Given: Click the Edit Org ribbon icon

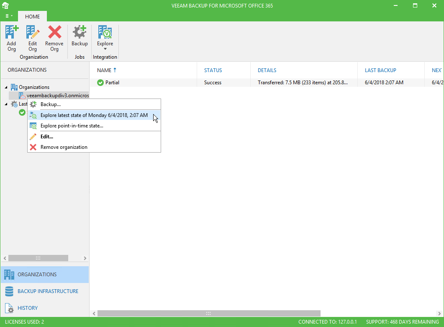Looking at the screenshot, I should 33,32.
